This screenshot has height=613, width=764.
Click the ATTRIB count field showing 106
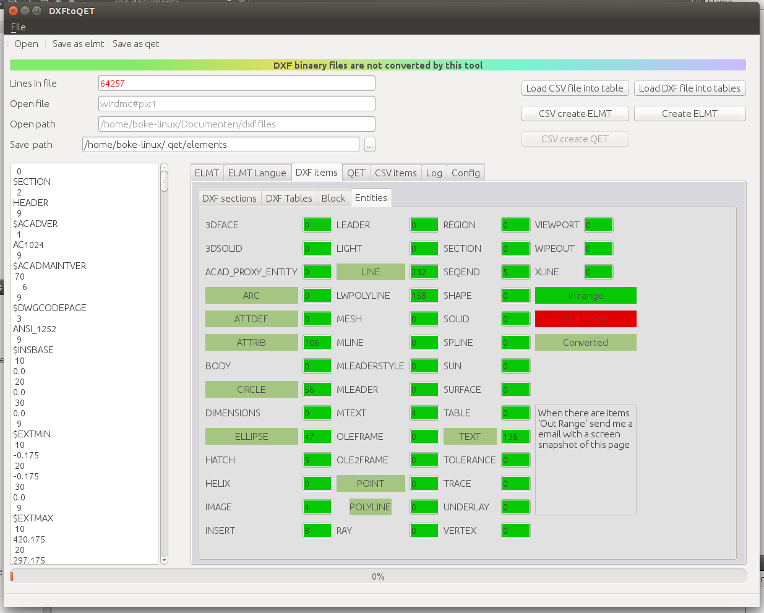tap(317, 343)
